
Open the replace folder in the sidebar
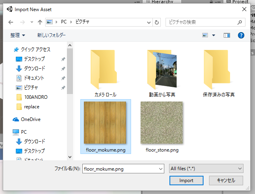tap(32, 107)
